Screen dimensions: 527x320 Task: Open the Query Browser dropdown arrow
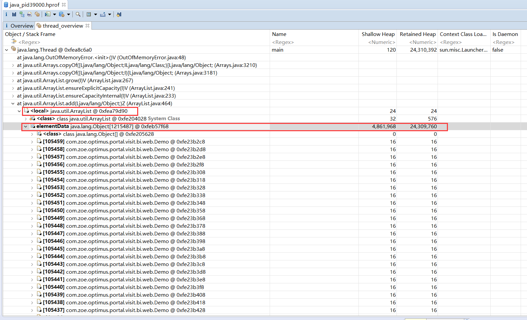tap(68, 14)
